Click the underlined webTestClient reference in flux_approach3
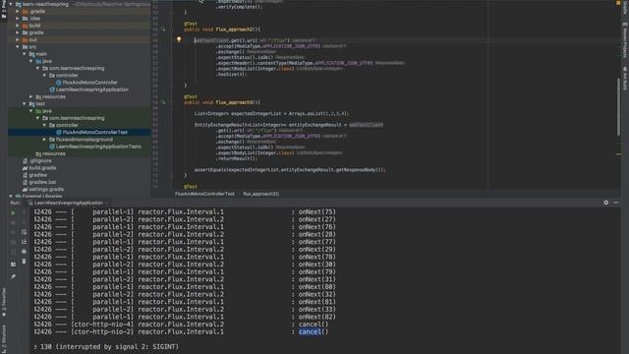The height and width of the screenshot is (354, 629). point(366,125)
